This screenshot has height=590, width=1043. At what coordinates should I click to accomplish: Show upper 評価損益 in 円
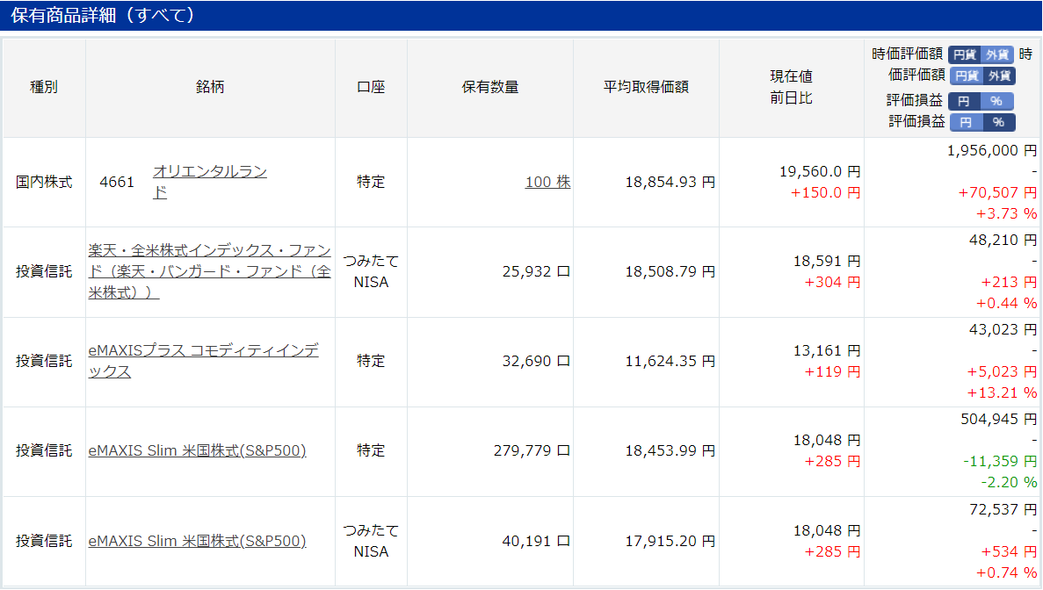[x=965, y=101]
